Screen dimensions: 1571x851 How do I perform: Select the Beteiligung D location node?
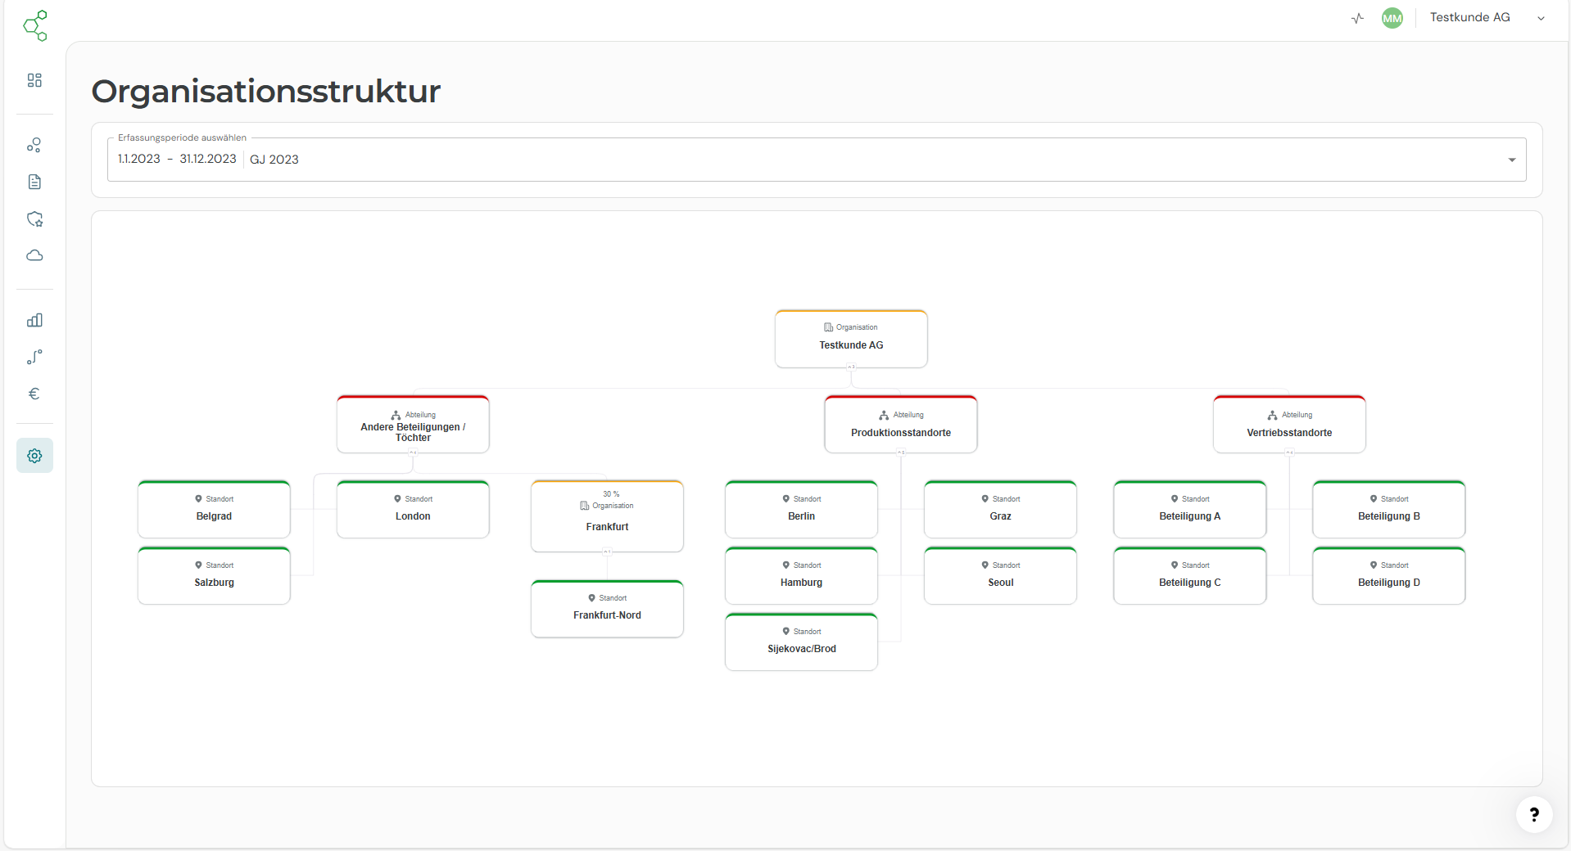tap(1388, 576)
